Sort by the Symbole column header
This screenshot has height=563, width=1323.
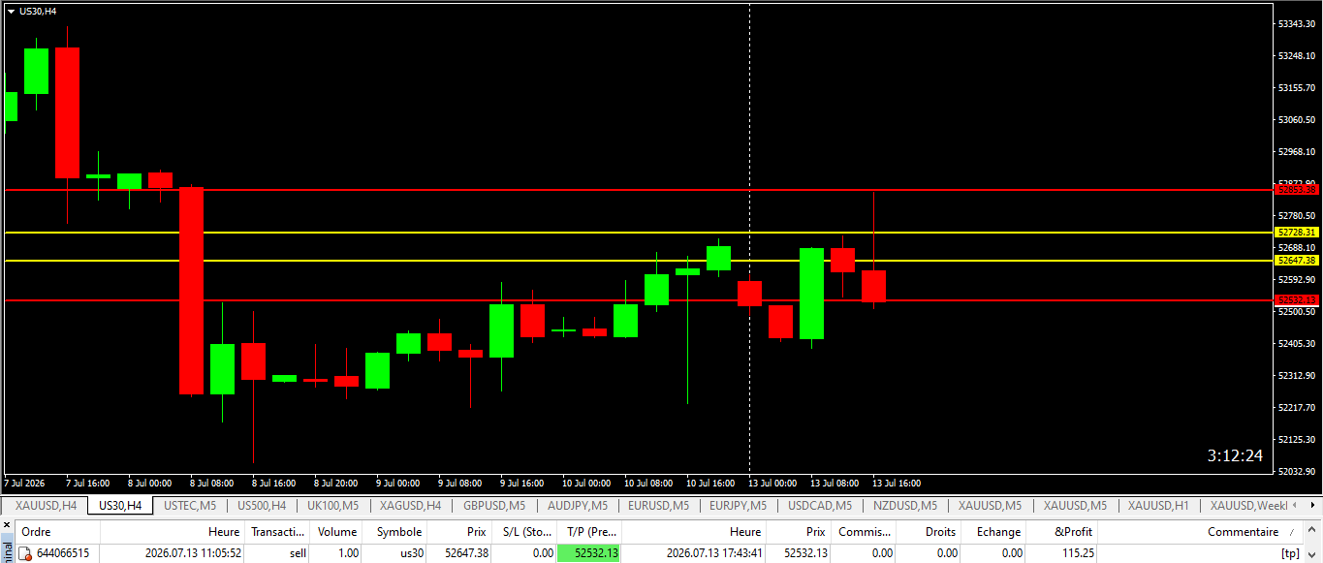[399, 532]
